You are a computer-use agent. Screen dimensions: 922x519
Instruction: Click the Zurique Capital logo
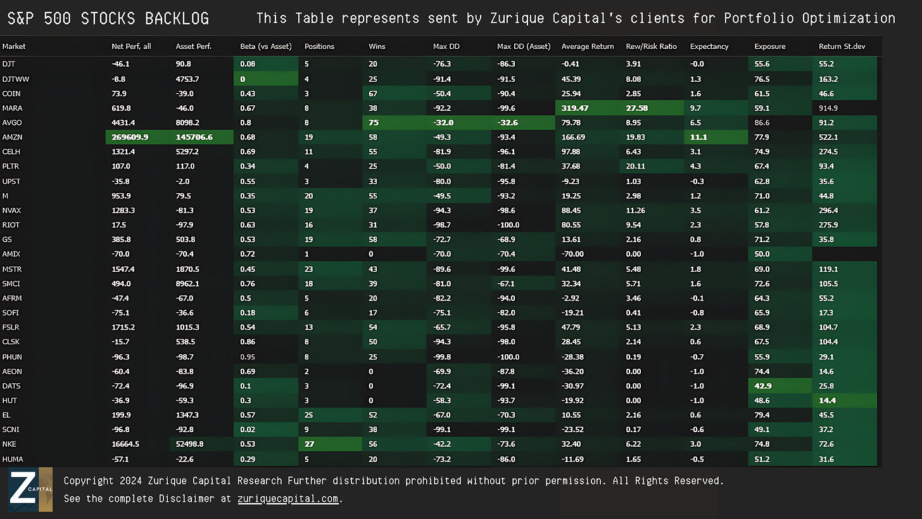point(30,489)
